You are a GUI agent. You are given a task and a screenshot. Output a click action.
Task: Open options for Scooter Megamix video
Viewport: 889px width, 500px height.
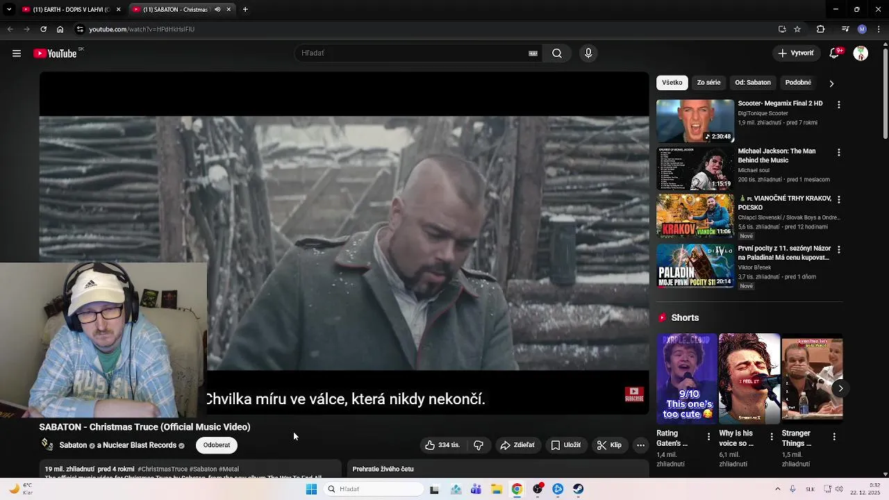click(838, 104)
